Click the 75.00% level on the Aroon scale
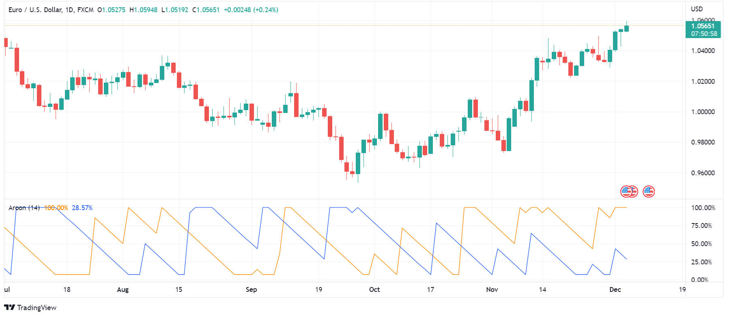Image resolution: width=729 pixels, height=317 pixels. (701, 226)
